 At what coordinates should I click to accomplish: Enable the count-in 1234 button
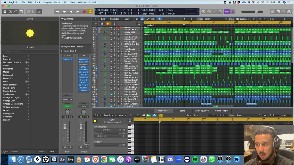pyautogui.click(x=227, y=12)
